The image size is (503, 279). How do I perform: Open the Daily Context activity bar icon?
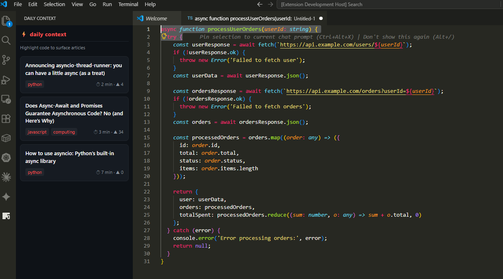[6, 216]
